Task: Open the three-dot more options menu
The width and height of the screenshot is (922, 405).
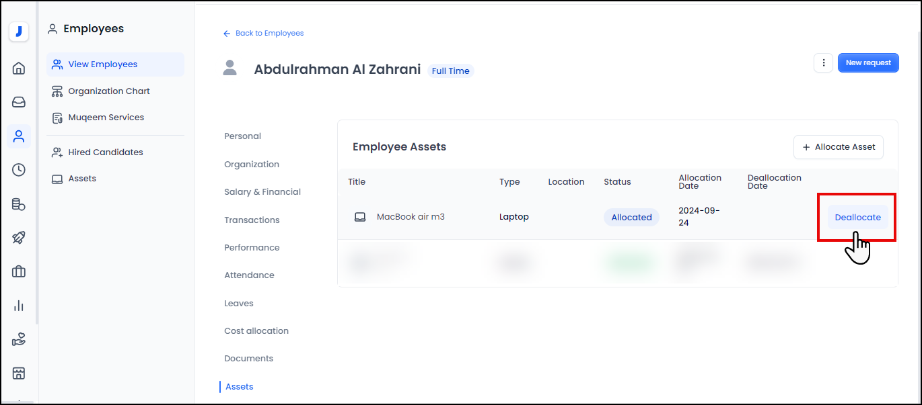Action: point(823,62)
